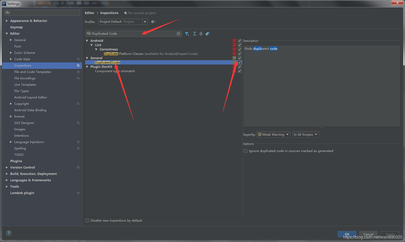This screenshot has height=242, width=405.
Task: Open the Keymap settings page
Action: 16,27
